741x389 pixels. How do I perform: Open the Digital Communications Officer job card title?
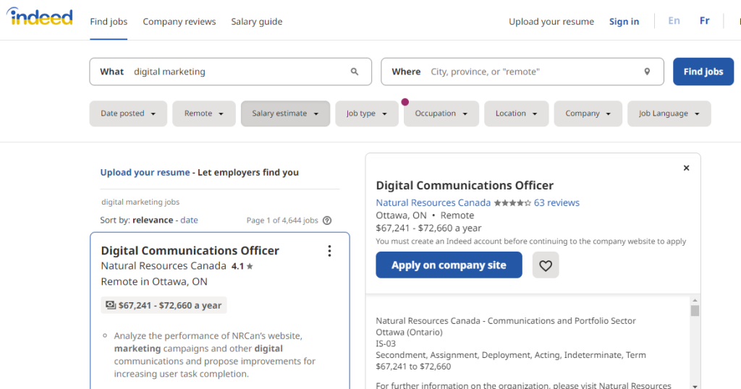(x=190, y=251)
